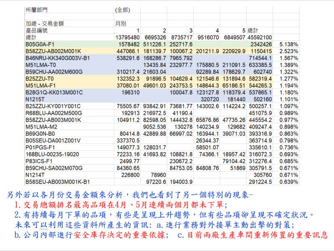Click the M51LMA-T0 product label

pos(40,65)
